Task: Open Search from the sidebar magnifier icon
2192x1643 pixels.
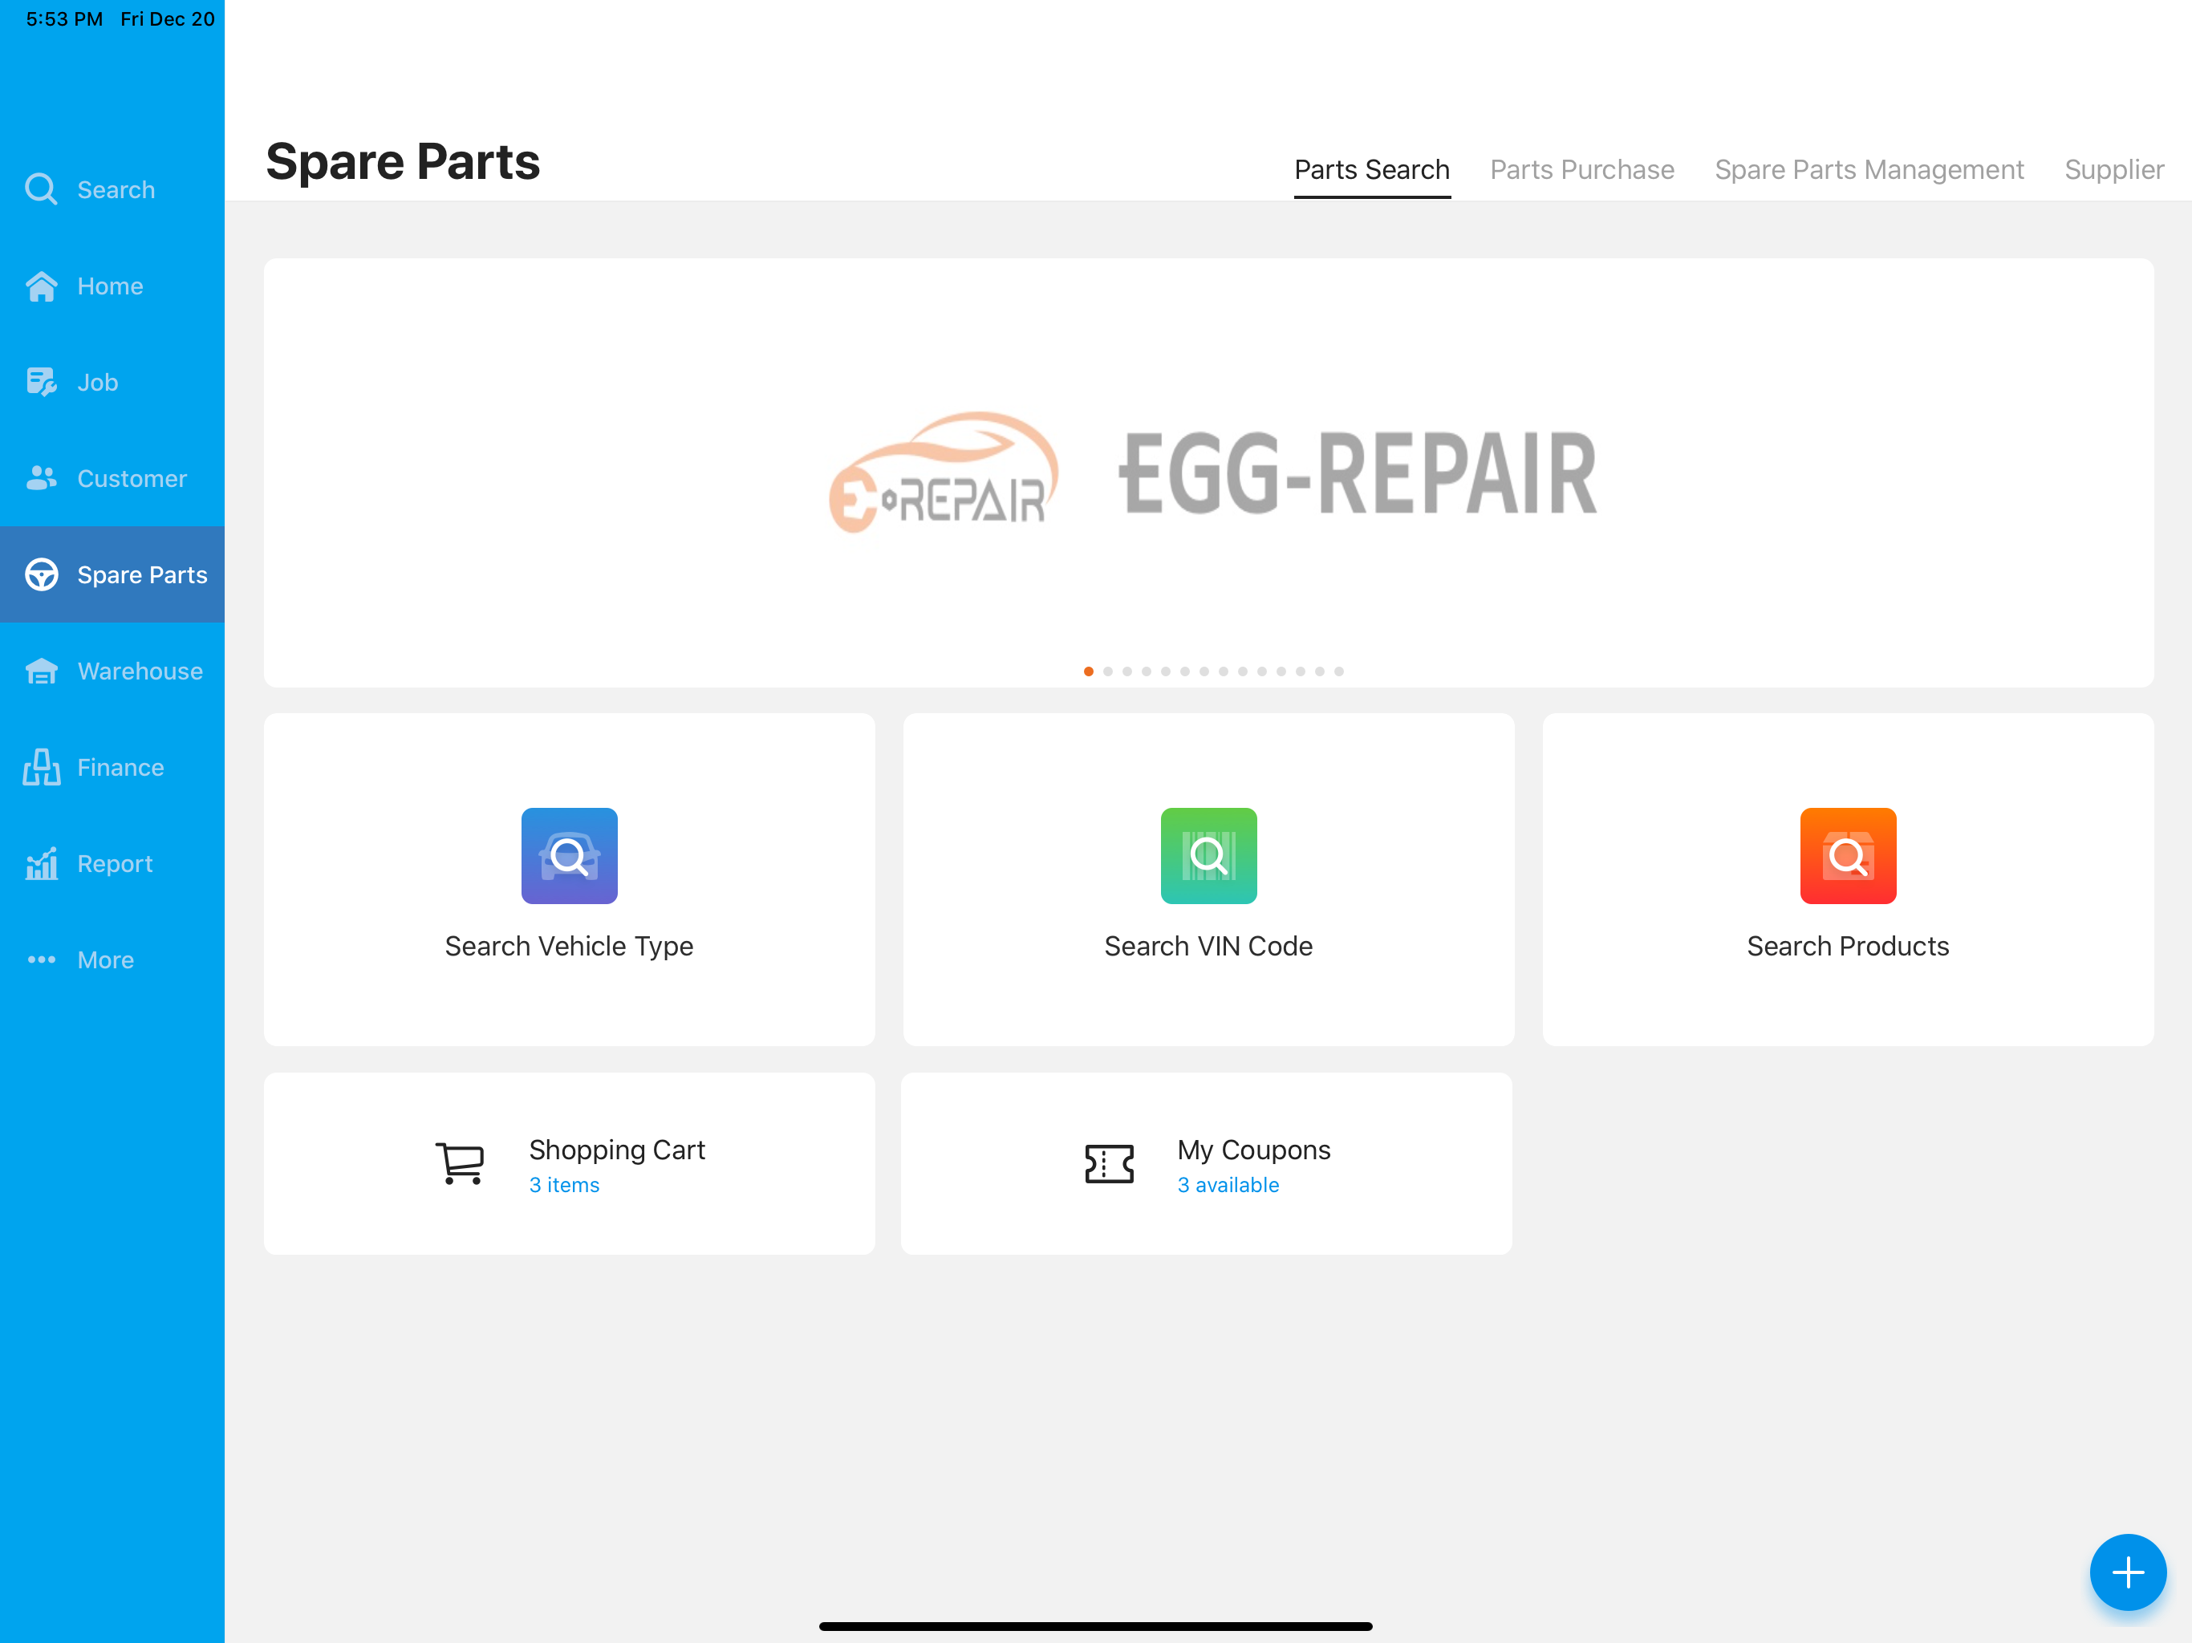Action: pyautogui.click(x=41, y=189)
